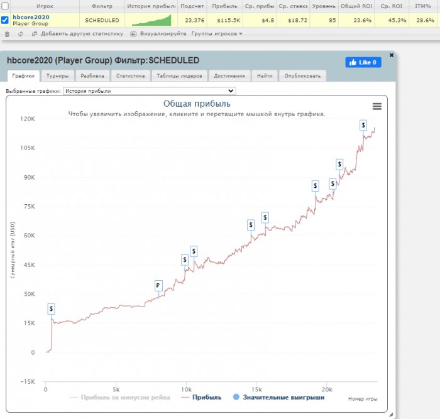Click the hbcore2020 player link
Image resolution: width=440 pixels, height=419 pixels.
31,16
